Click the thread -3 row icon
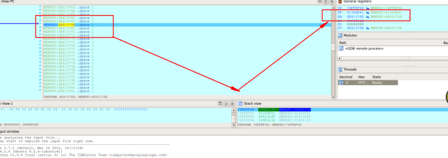This screenshot has height=158, width=448. pos(341,83)
